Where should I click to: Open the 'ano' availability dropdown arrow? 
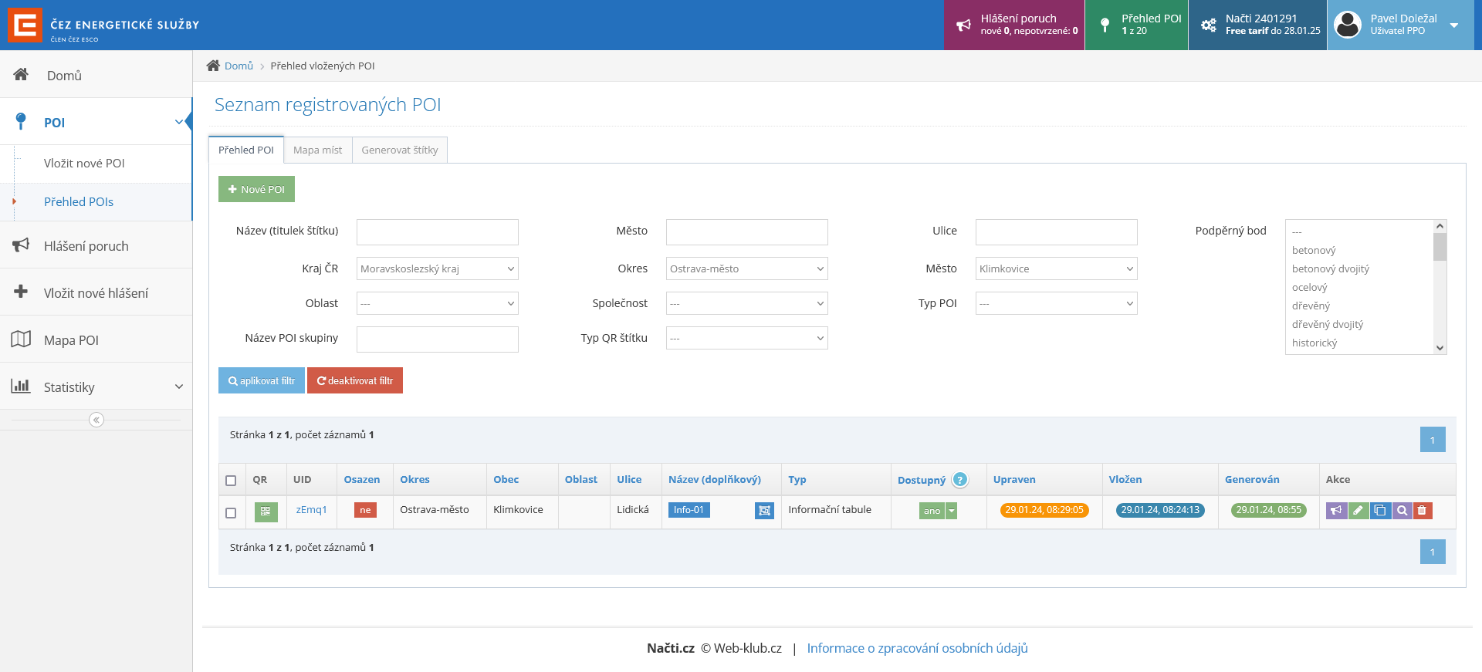point(952,511)
